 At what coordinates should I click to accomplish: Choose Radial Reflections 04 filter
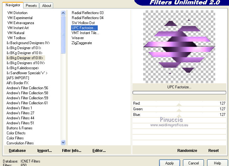coord(88,18)
